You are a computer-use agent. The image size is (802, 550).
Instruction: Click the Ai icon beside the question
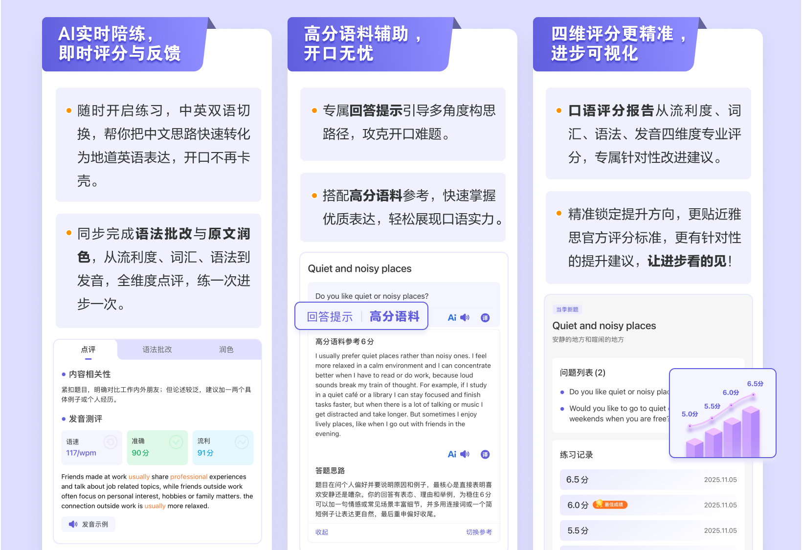(x=451, y=317)
